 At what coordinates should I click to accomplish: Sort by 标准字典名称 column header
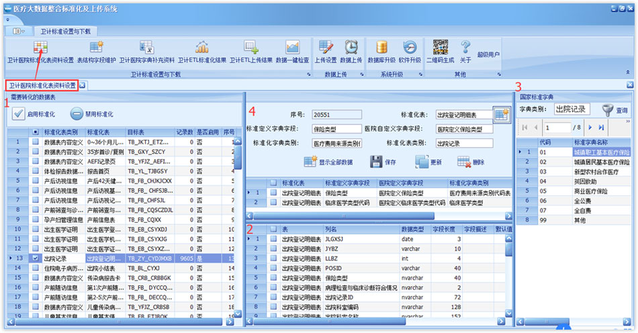601,142
